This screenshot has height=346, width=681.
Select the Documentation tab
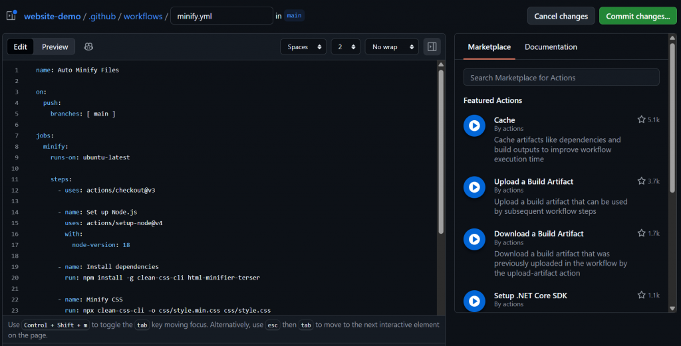coord(551,47)
